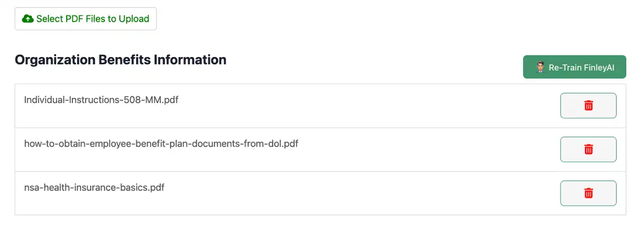Start re-training with Re-Train FinleyAI button
The height and width of the screenshot is (227, 640).
click(x=574, y=67)
